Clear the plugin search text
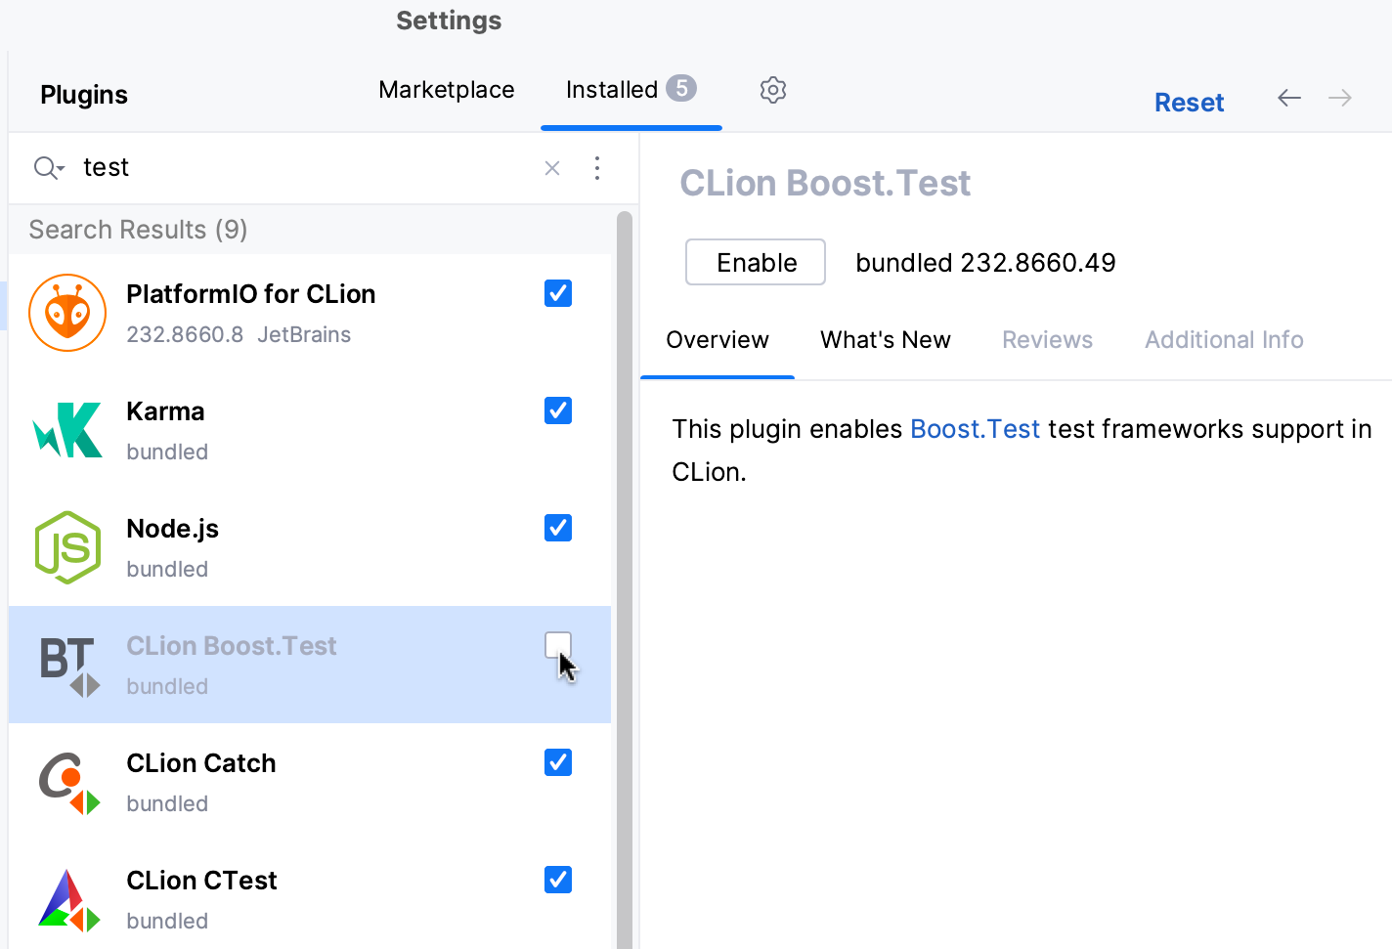1392x949 pixels. click(552, 168)
